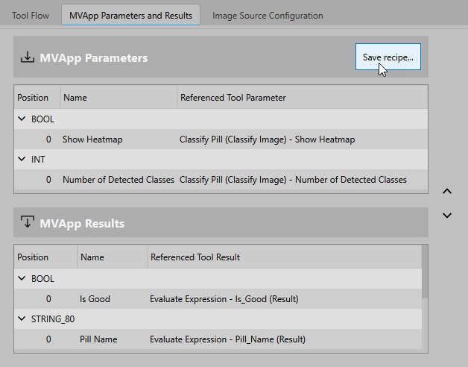Collapse the INT group in parameters

22,159
